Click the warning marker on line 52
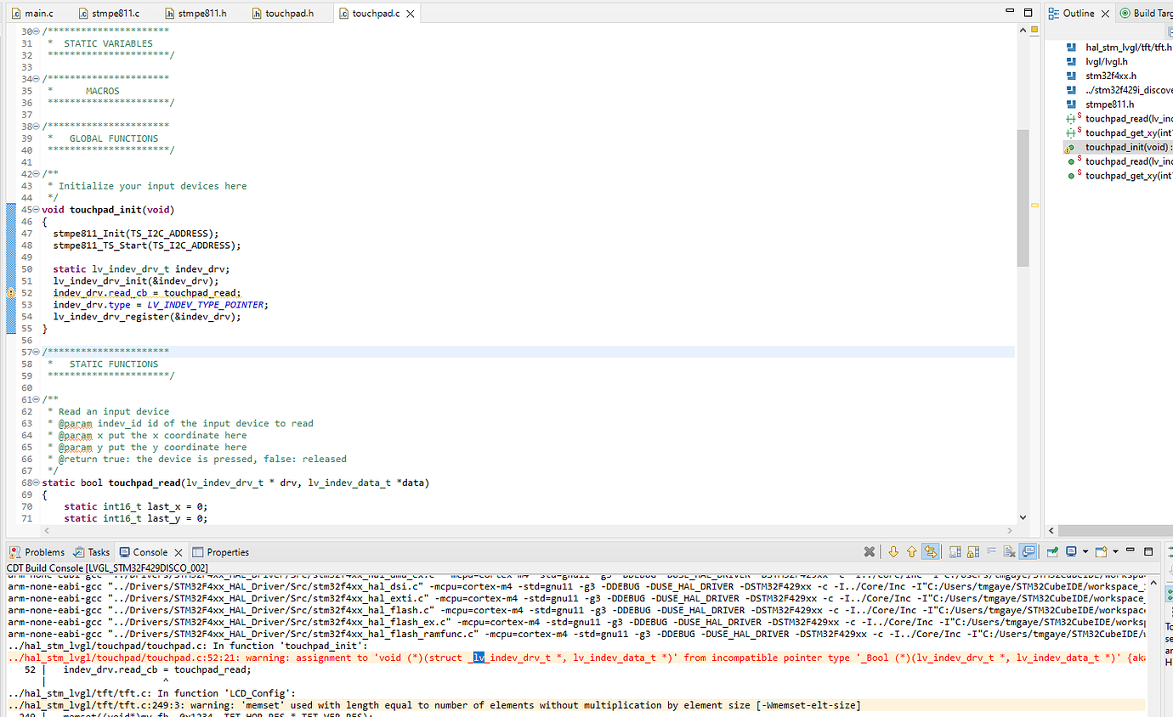Viewport: 1173px width, 717px height. [x=11, y=292]
